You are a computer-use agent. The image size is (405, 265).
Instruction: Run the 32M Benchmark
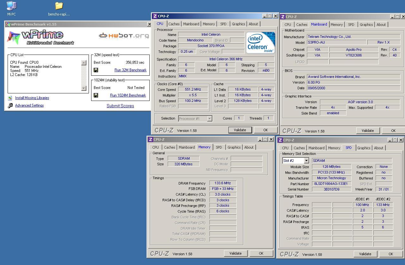pyautogui.click(x=130, y=70)
